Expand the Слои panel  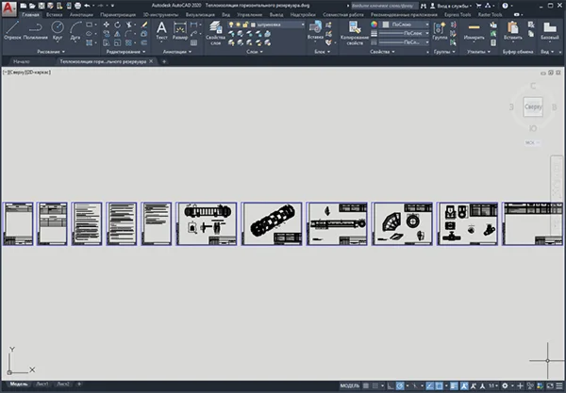click(x=255, y=52)
